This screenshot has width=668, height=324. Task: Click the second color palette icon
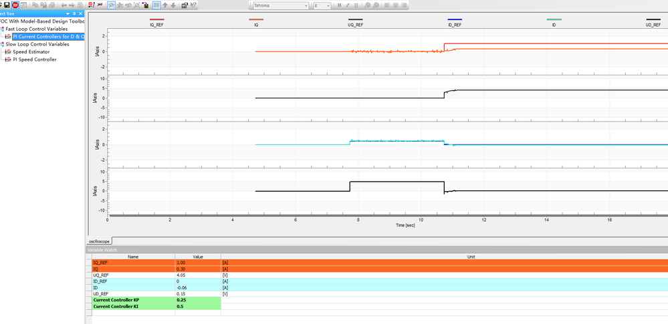(376, 5)
